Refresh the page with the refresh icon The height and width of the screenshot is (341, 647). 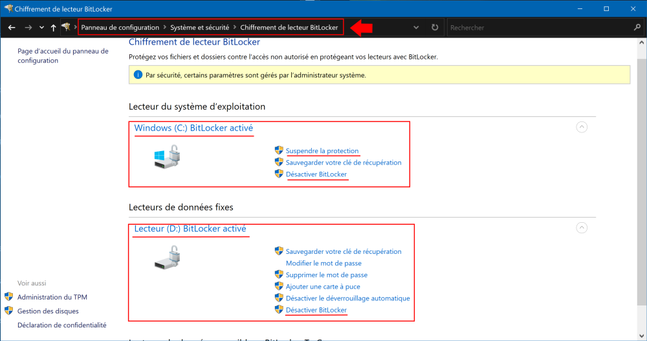click(x=435, y=28)
